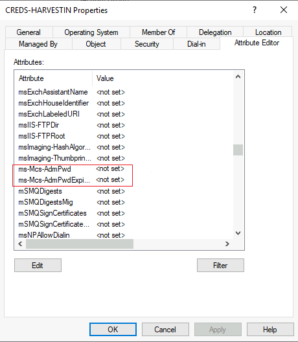Go to the Member Of tab
This screenshot has height=342, width=298.
click(158, 32)
